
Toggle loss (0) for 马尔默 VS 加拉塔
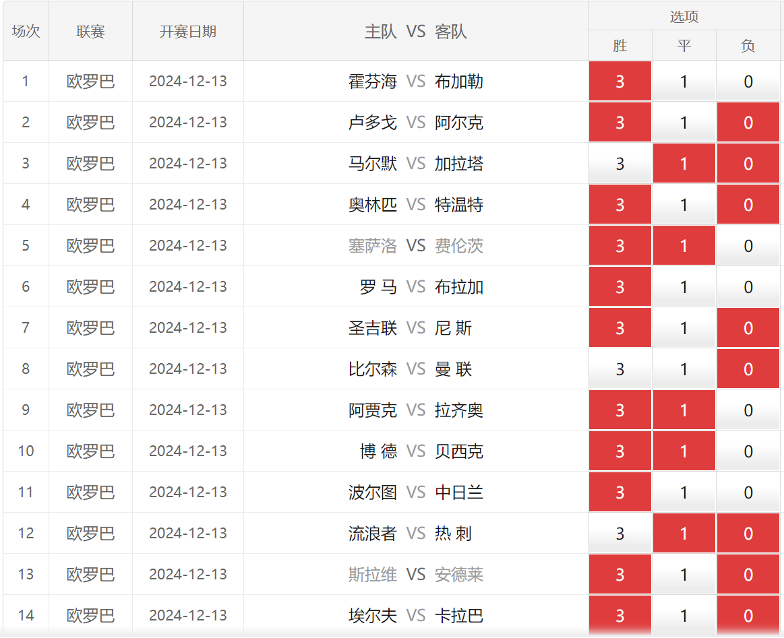point(748,163)
